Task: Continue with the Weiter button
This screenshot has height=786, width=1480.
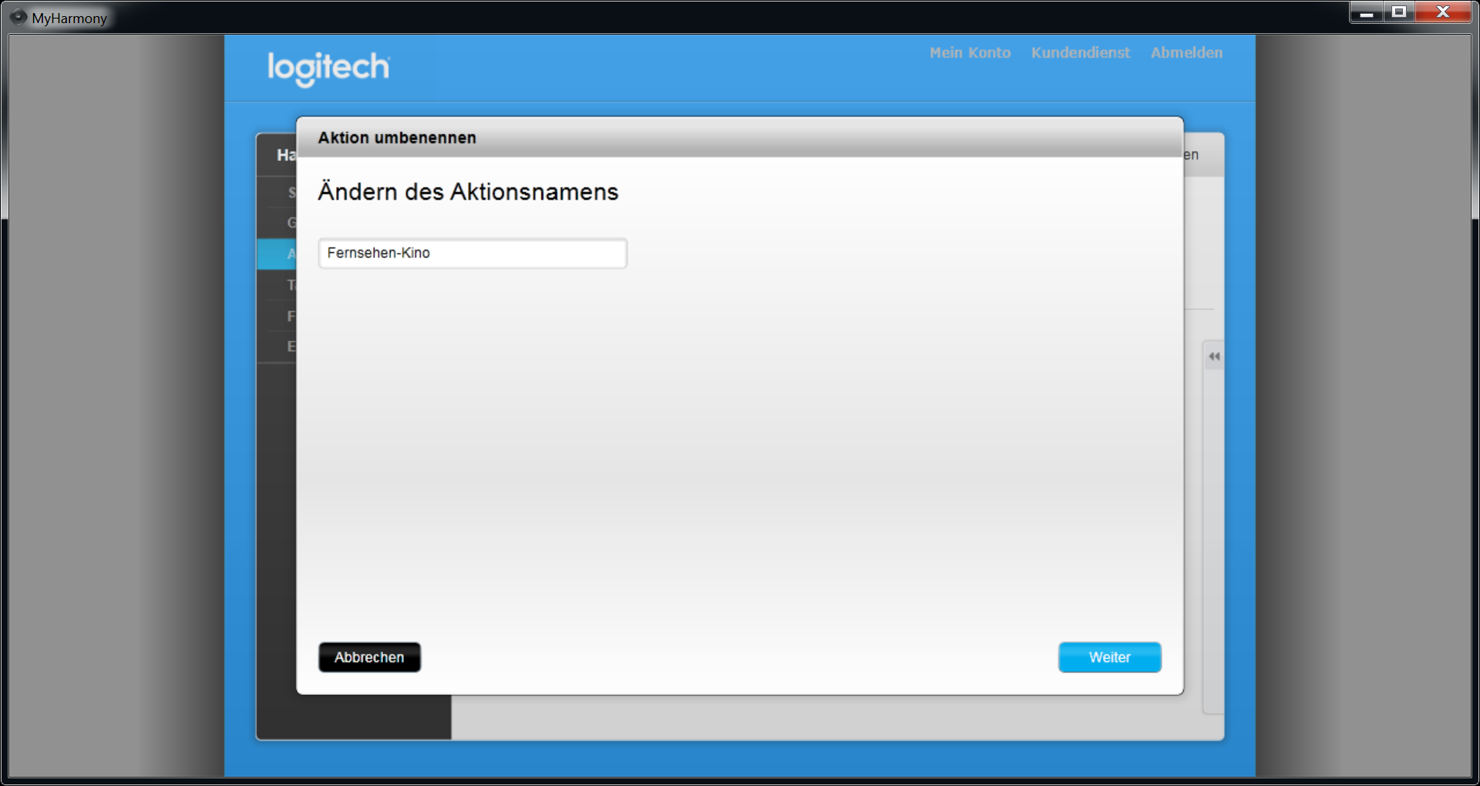Action: tap(1109, 657)
